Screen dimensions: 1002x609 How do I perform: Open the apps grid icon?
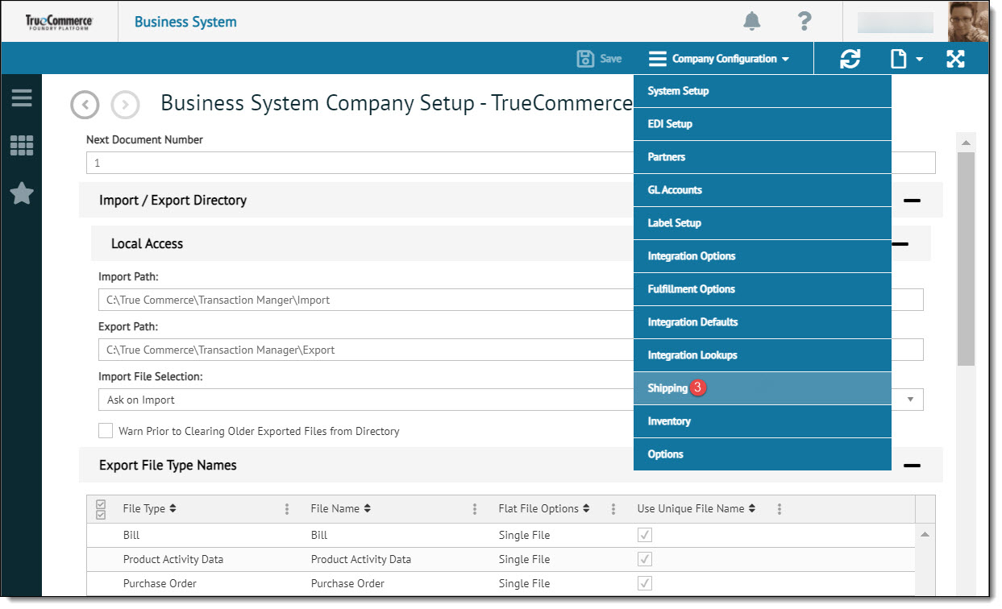[x=22, y=146]
